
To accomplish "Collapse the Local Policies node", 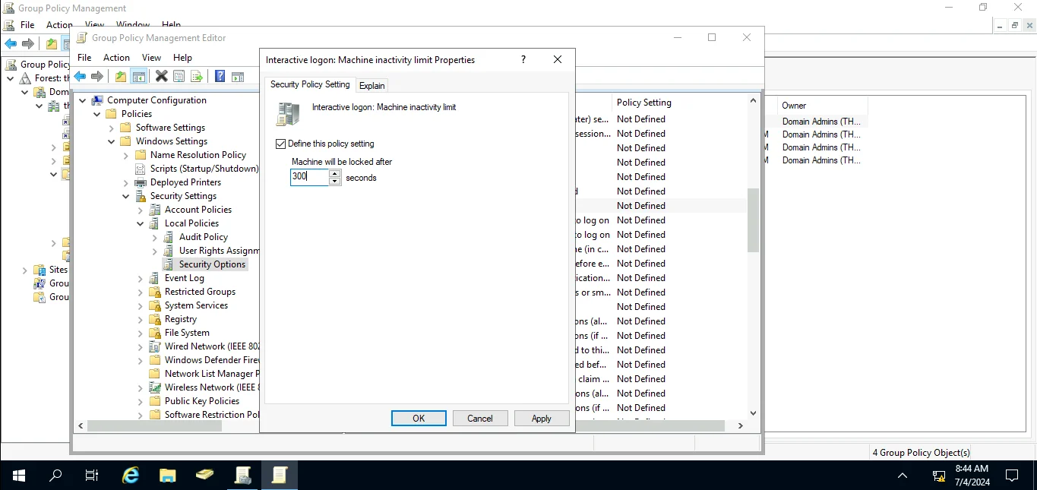I will 140,223.
